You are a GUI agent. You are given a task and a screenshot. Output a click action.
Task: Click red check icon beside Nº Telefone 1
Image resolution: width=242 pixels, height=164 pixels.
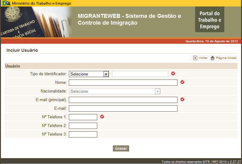(102, 117)
